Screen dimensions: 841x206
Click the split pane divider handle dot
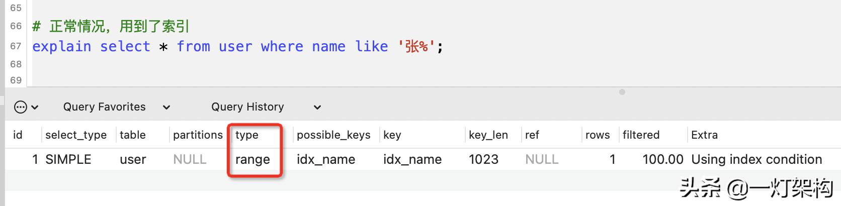[x=622, y=92]
